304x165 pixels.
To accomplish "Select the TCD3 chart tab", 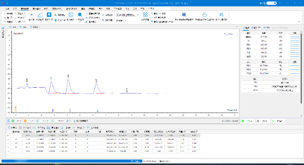I will coord(34,27).
